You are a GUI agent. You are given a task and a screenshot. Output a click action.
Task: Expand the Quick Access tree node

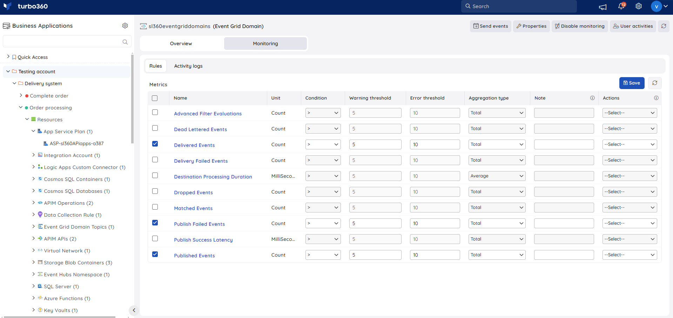8,56
